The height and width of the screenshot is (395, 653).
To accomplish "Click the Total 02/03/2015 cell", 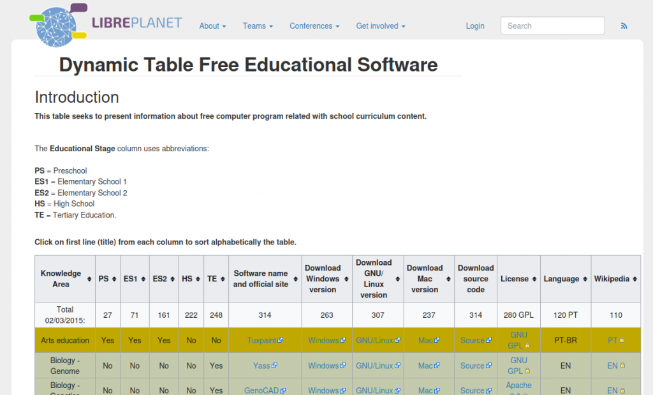I will [x=65, y=315].
